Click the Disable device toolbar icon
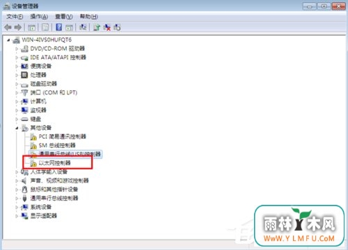This screenshot has height=250, width=348. coord(117,28)
